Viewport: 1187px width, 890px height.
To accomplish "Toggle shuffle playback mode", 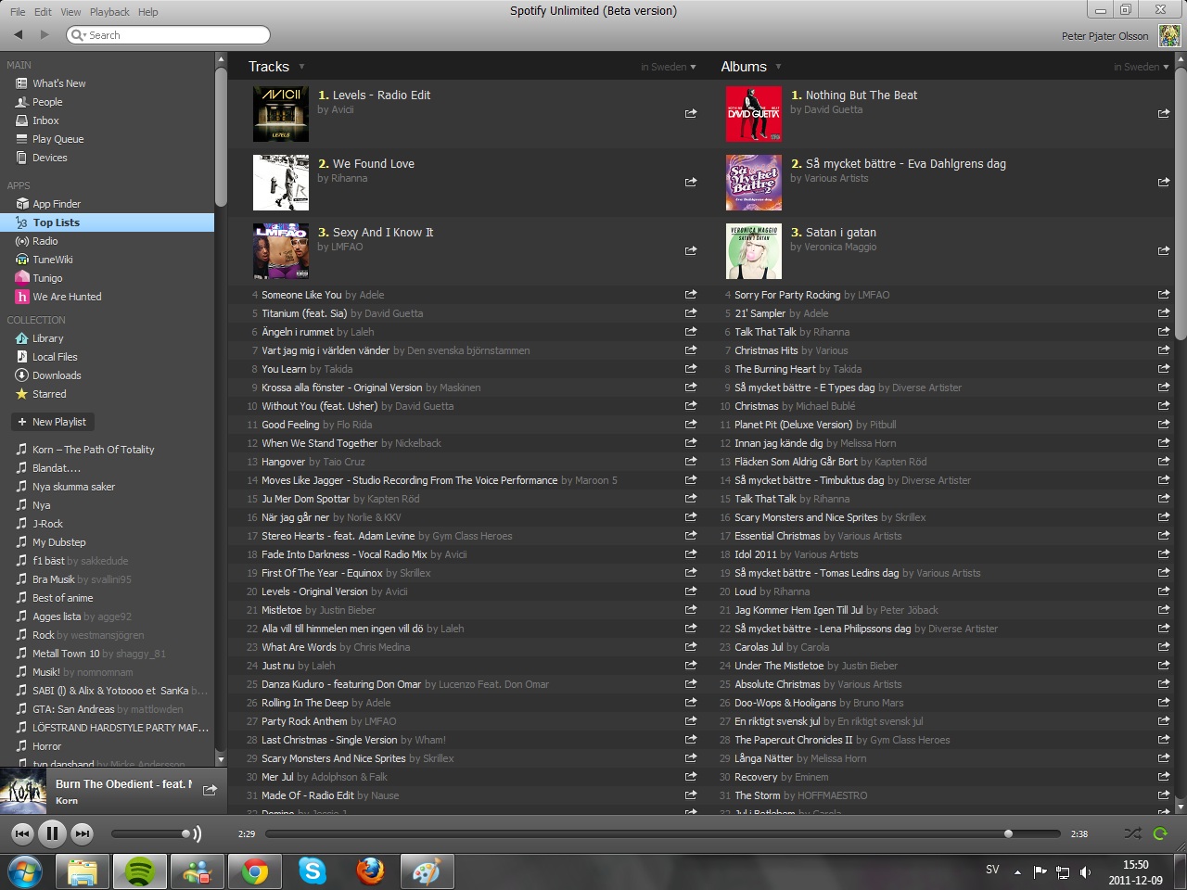I will pyautogui.click(x=1132, y=833).
